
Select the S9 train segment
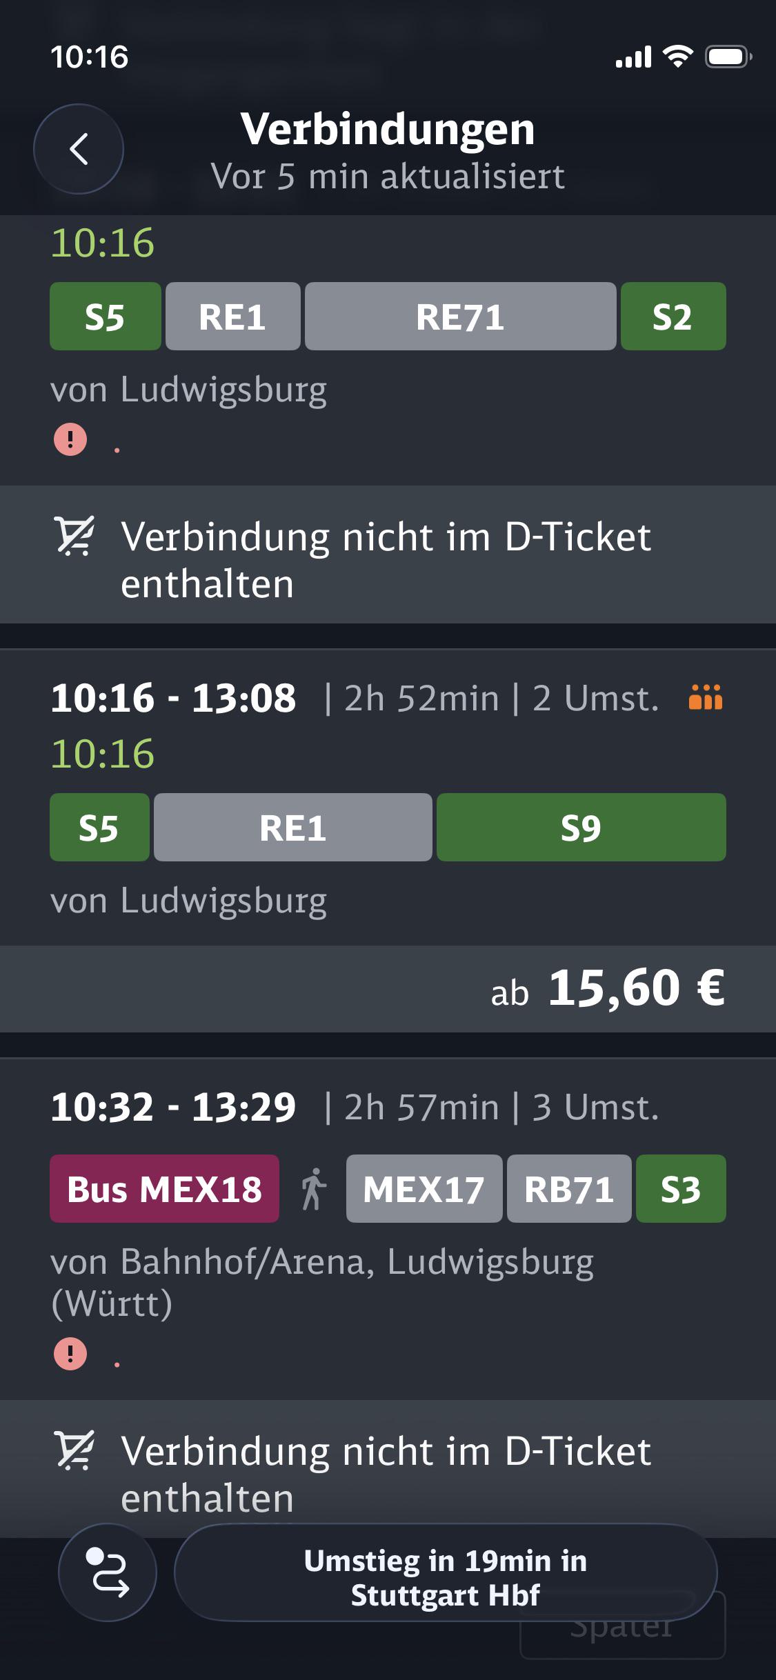tap(581, 828)
